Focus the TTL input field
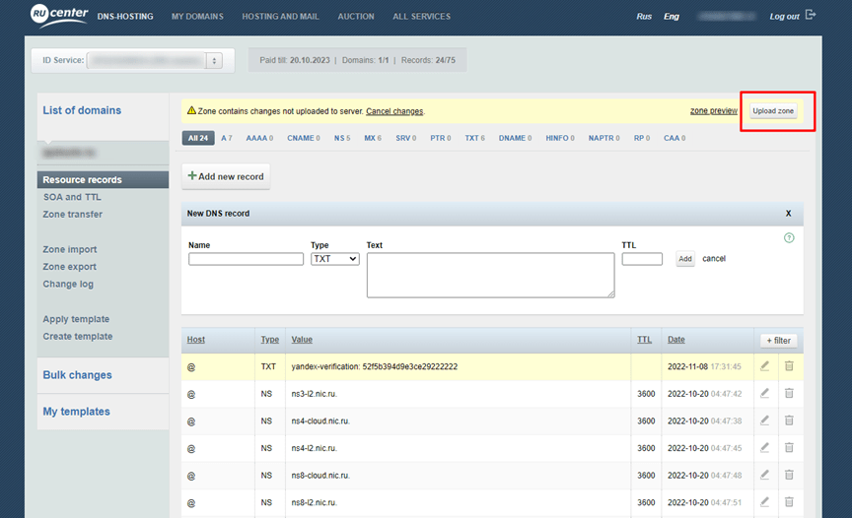 (x=642, y=259)
